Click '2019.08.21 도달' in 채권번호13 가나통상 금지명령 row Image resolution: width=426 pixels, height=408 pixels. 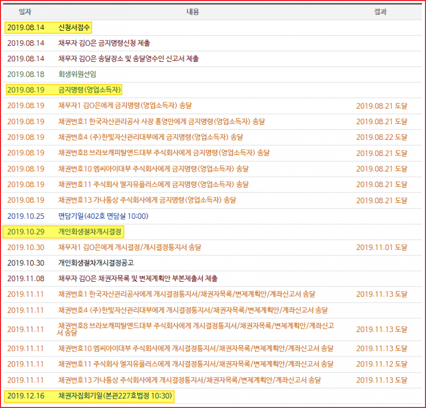382,201
